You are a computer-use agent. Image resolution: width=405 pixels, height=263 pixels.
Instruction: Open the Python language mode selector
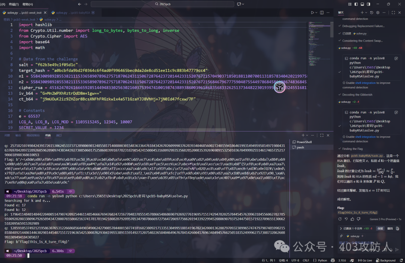tap(322, 260)
